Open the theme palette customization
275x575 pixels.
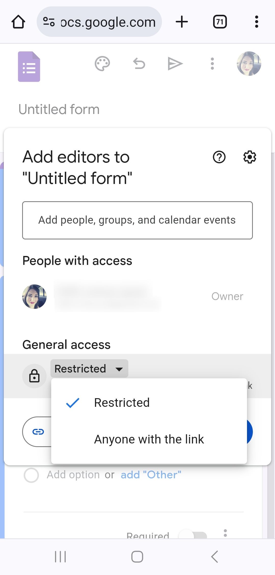(x=102, y=64)
